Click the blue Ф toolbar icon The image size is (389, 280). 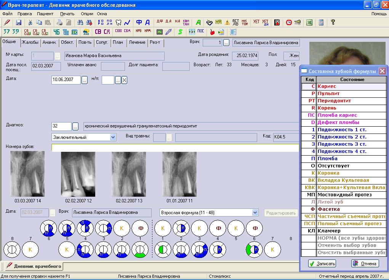[x=139, y=22]
